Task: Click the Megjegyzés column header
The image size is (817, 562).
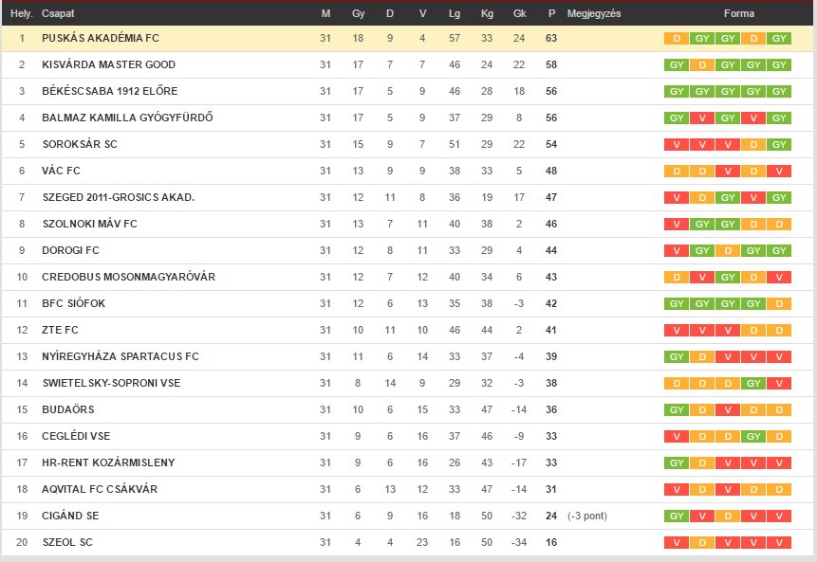Action: 594,13
